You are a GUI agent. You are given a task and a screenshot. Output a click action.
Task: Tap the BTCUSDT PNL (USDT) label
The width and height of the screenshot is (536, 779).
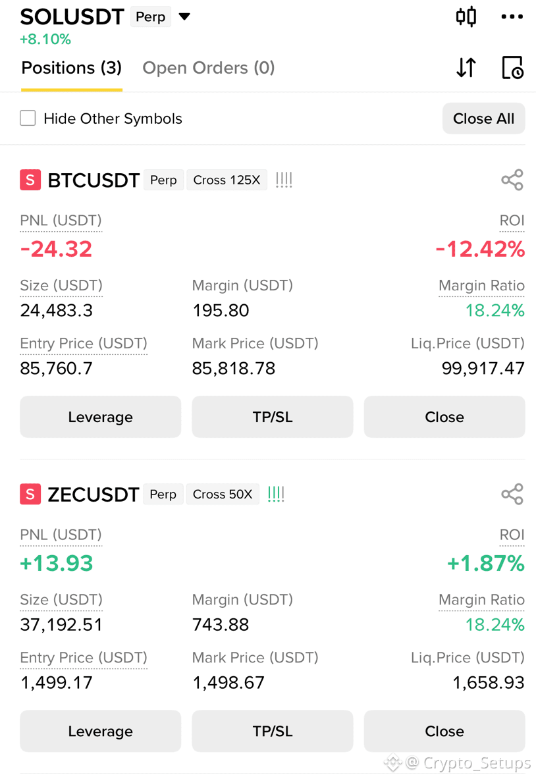(x=61, y=221)
